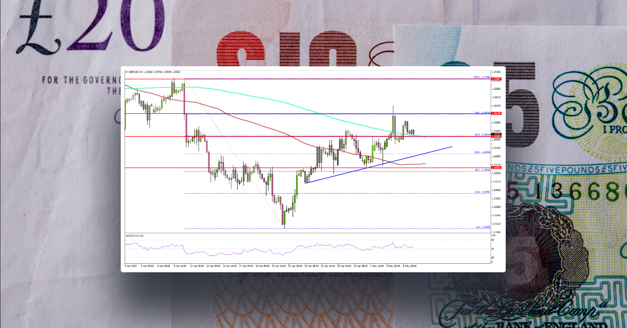
Task: Select the red 50-period moving average line
Action: pos(261,125)
